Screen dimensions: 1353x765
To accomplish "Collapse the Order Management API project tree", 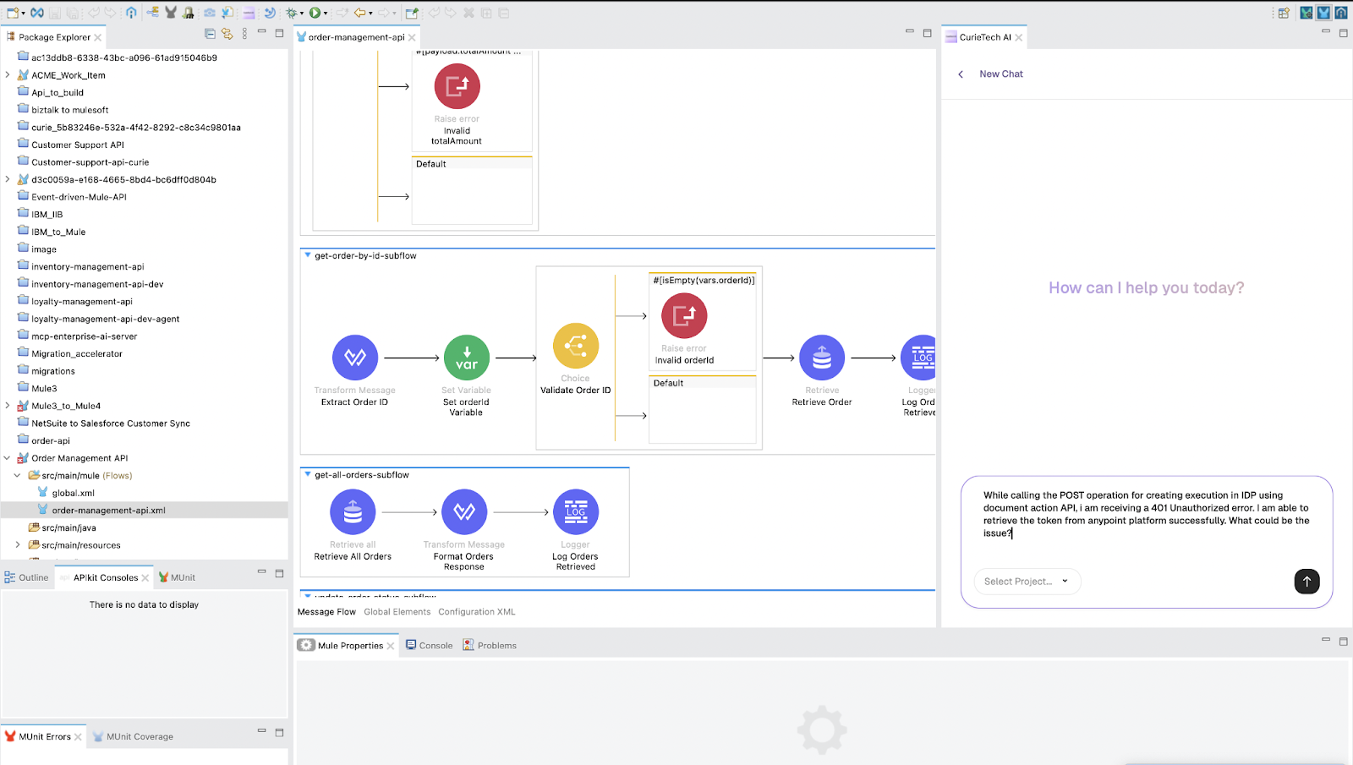I will tap(8, 457).
